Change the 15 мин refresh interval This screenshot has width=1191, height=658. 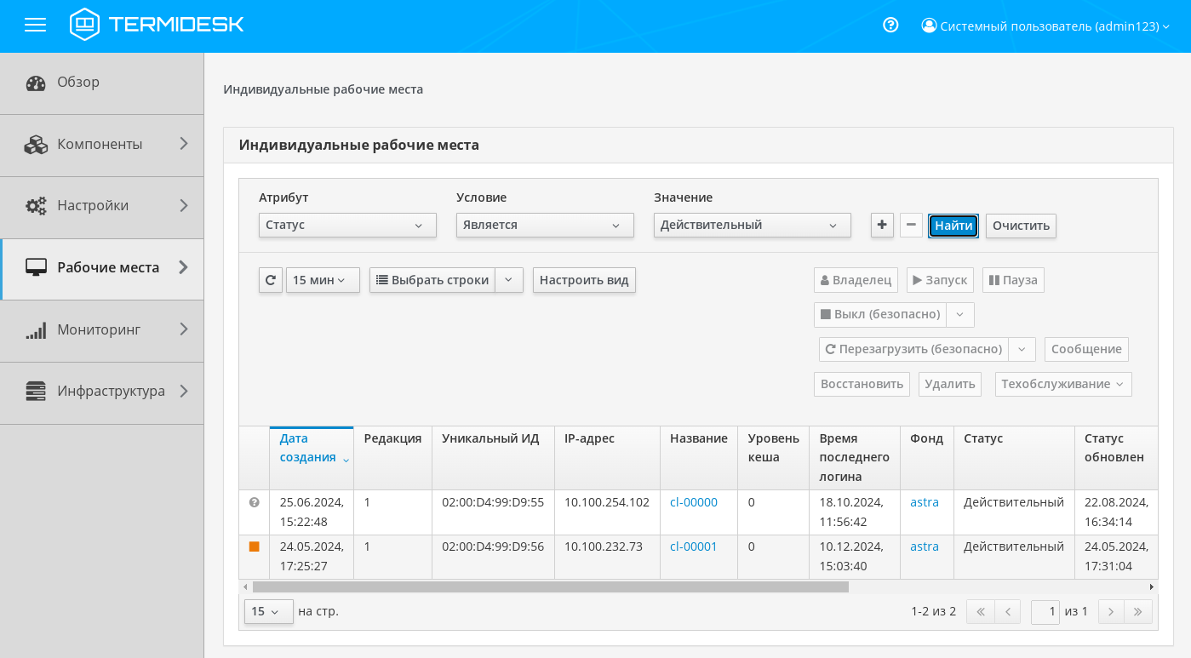coord(323,280)
